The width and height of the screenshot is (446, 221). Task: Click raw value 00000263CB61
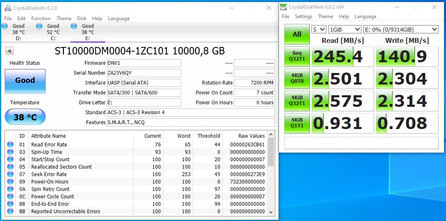tap(248, 144)
